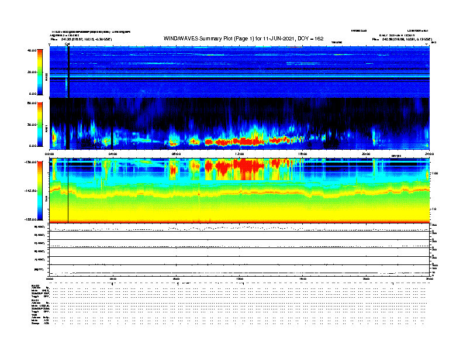
Task: Click the TNR panel color scale bar
Action: pyautogui.click(x=40, y=191)
